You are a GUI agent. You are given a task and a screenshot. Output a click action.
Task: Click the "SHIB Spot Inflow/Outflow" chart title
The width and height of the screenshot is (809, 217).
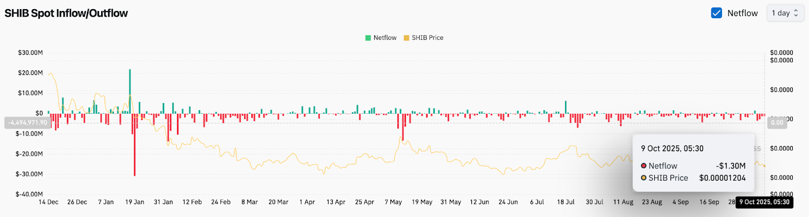click(66, 13)
